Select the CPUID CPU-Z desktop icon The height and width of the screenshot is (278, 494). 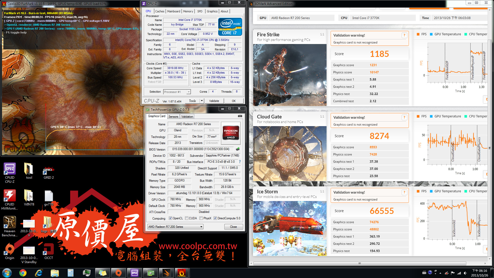[10, 173]
